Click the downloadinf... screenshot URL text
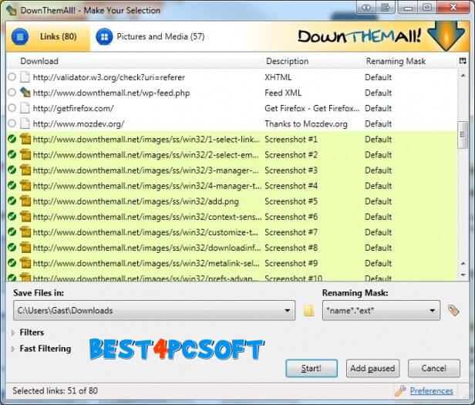The image size is (475, 405). (x=147, y=248)
